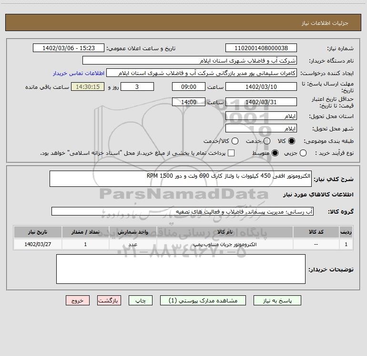This screenshot has height=356, width=367.
Task: Click the بازگشت back button
Action: tap(109, 301)
